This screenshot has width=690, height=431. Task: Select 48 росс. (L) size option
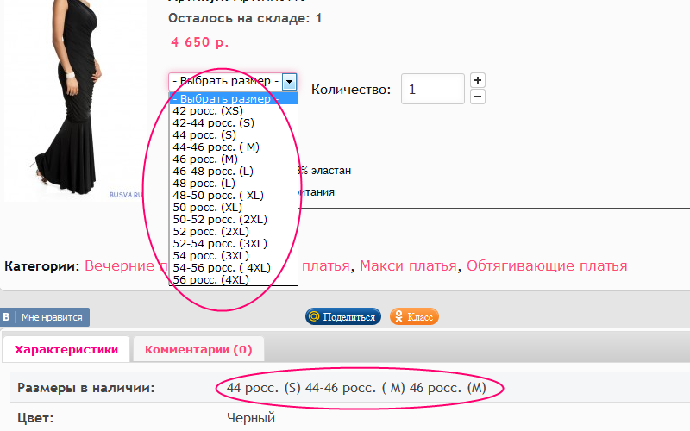[x=204, y=184]
